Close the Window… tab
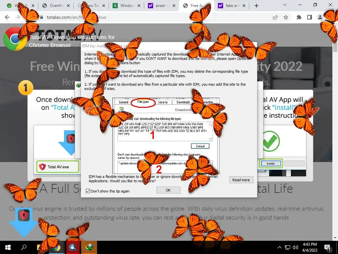The height and width of the screenshot is (254, 338). 139,6
